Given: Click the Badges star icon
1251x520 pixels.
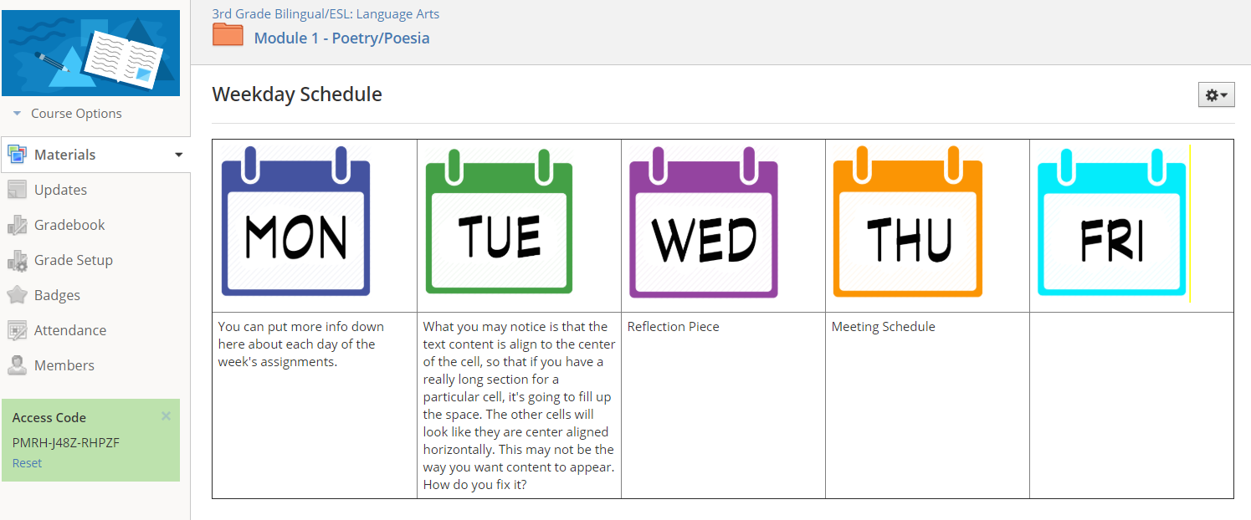Looking at the screenshot, I should pos(17,295).
